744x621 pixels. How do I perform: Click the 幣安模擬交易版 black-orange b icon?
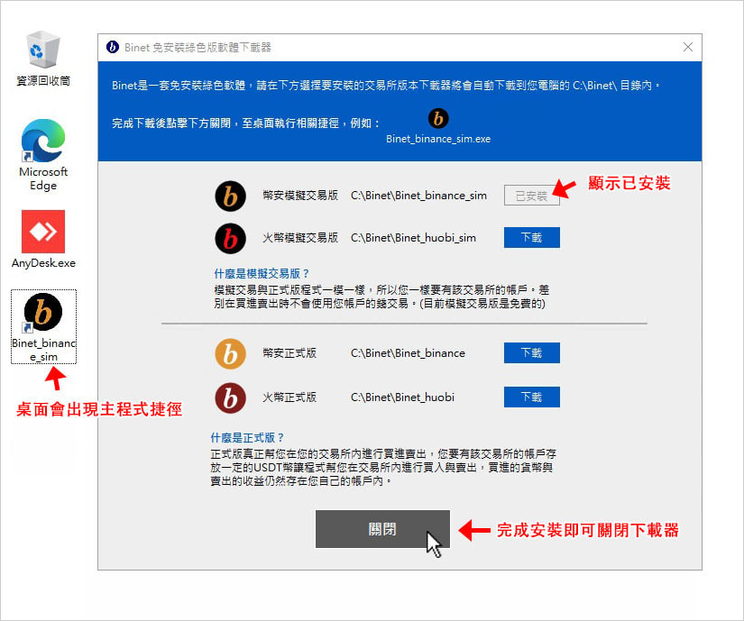pos(230,196)
